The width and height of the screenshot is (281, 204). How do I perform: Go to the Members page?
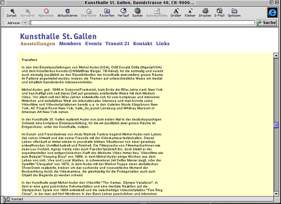click(70, 44)
